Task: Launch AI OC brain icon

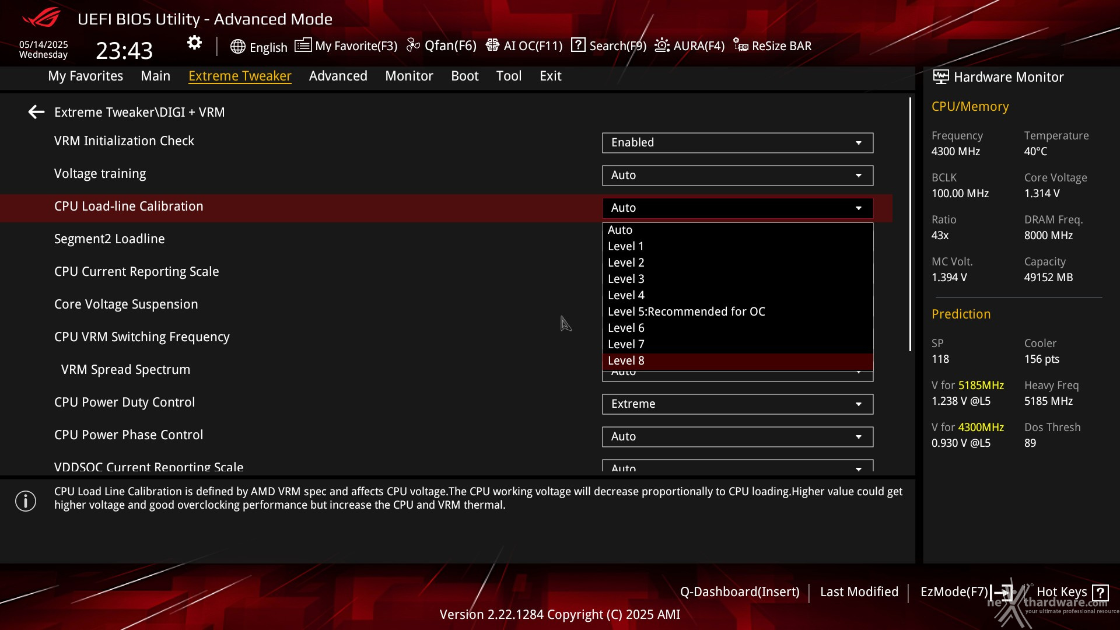Action: click(492, 45)
